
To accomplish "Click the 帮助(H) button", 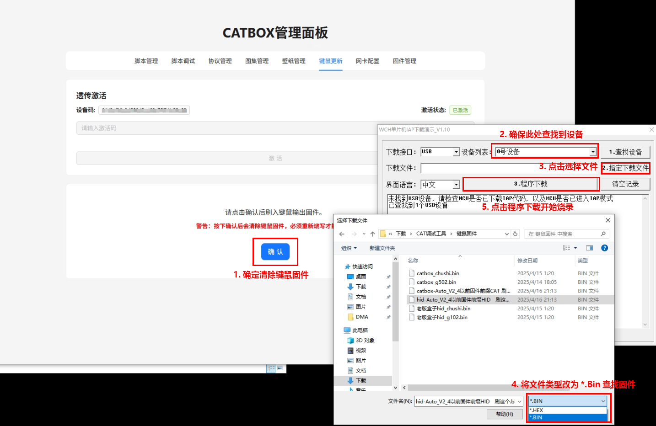I will 505,414.
